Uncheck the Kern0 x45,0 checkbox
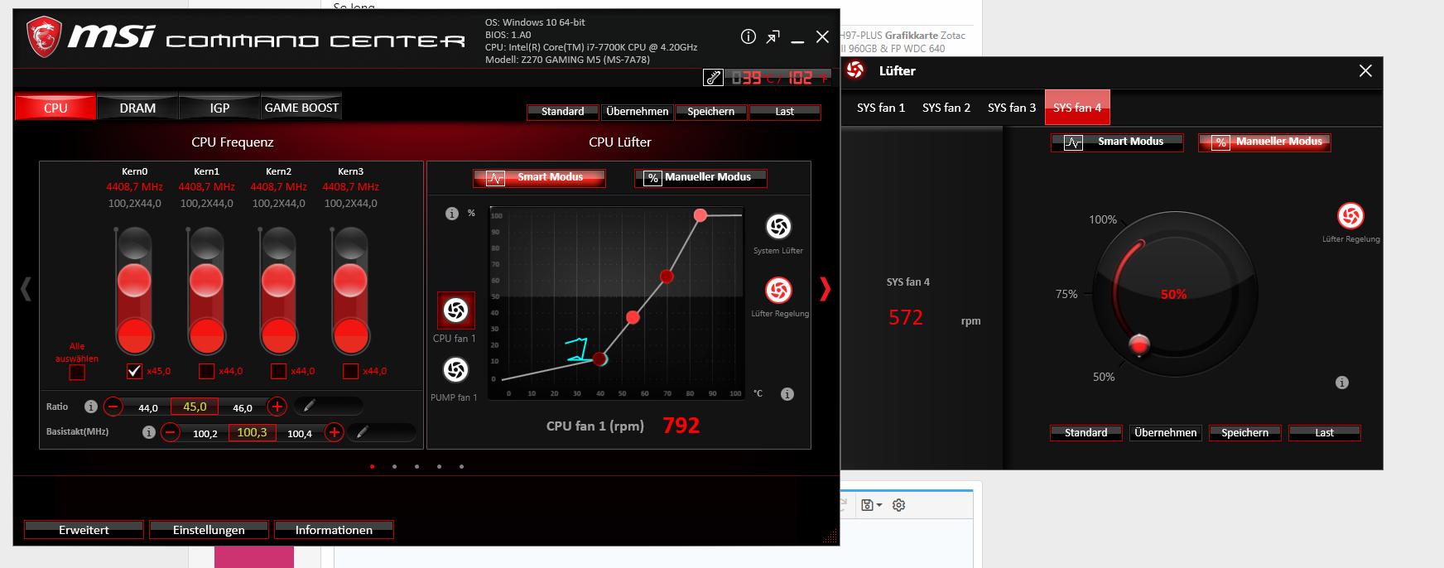 134,371
